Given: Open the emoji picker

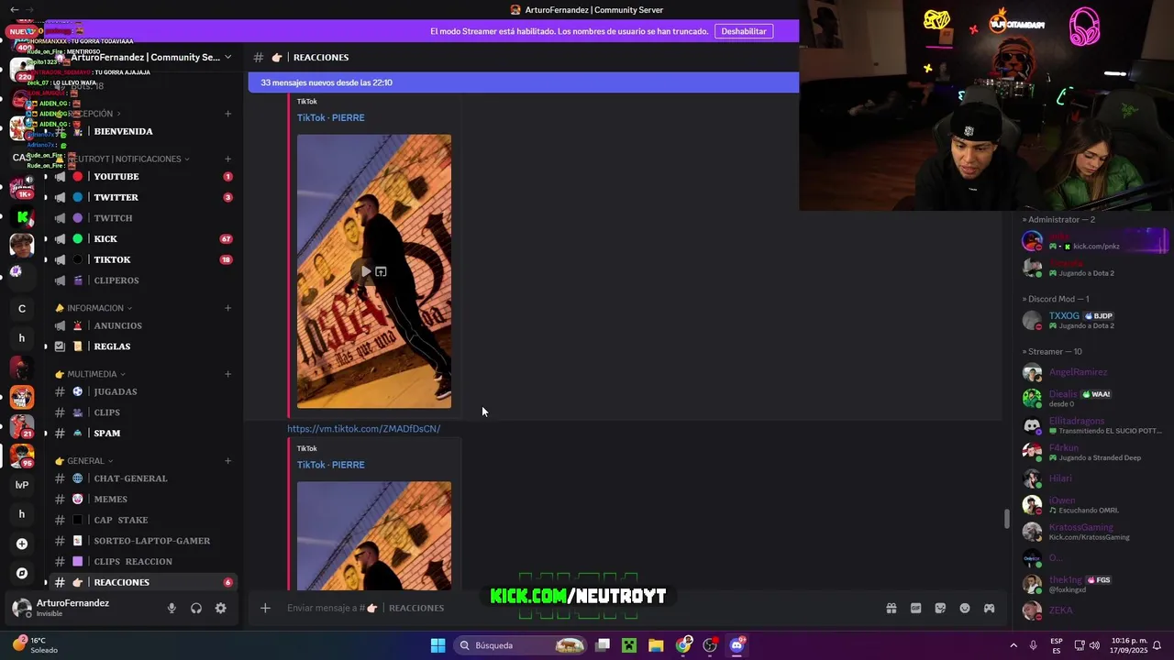Looking at the screenshot, I should [965, 608].
